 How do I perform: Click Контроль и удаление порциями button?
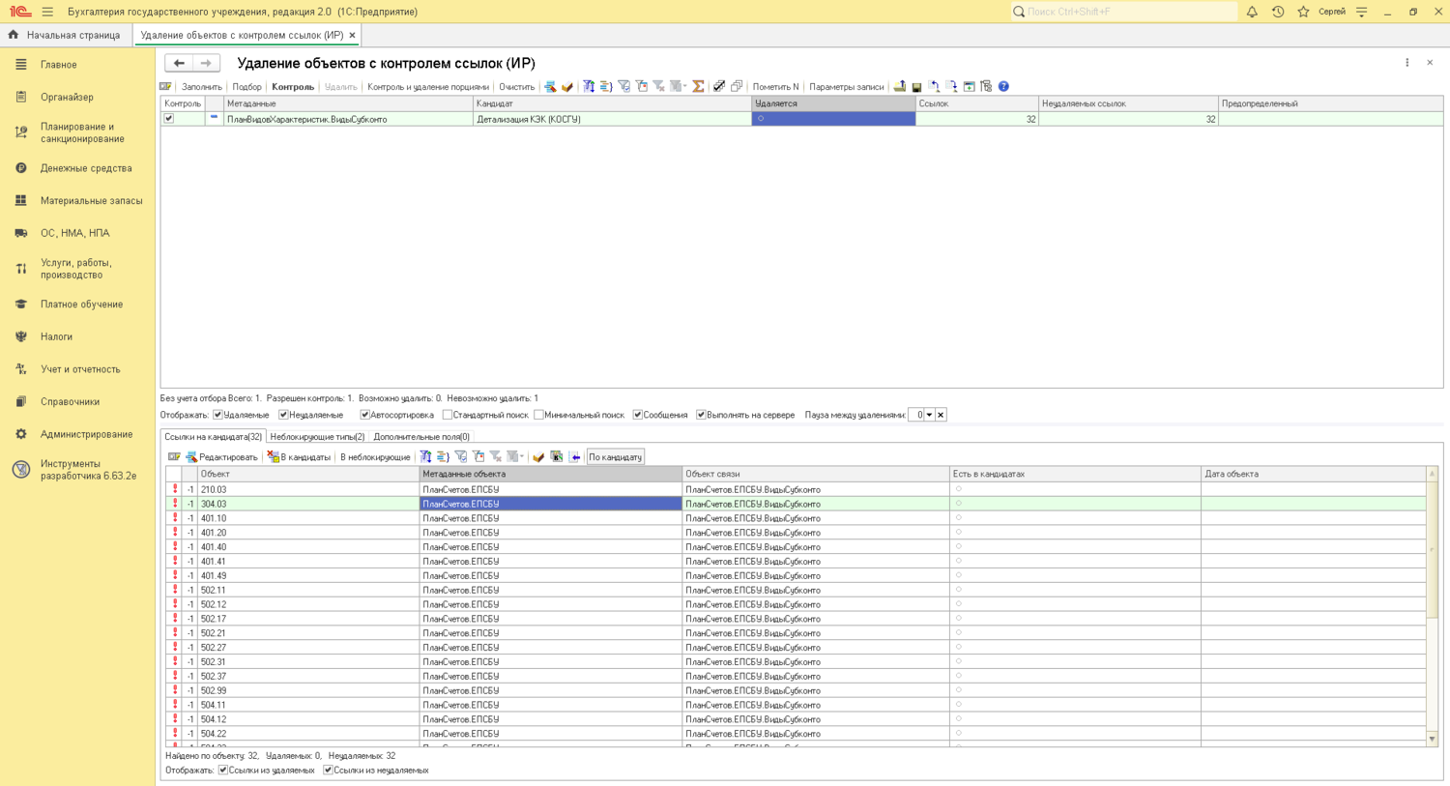click(427, 87)
